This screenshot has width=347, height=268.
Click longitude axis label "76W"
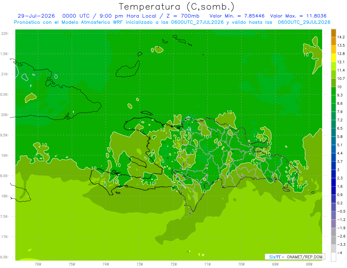pyautogui.click(x=38, y=264)
